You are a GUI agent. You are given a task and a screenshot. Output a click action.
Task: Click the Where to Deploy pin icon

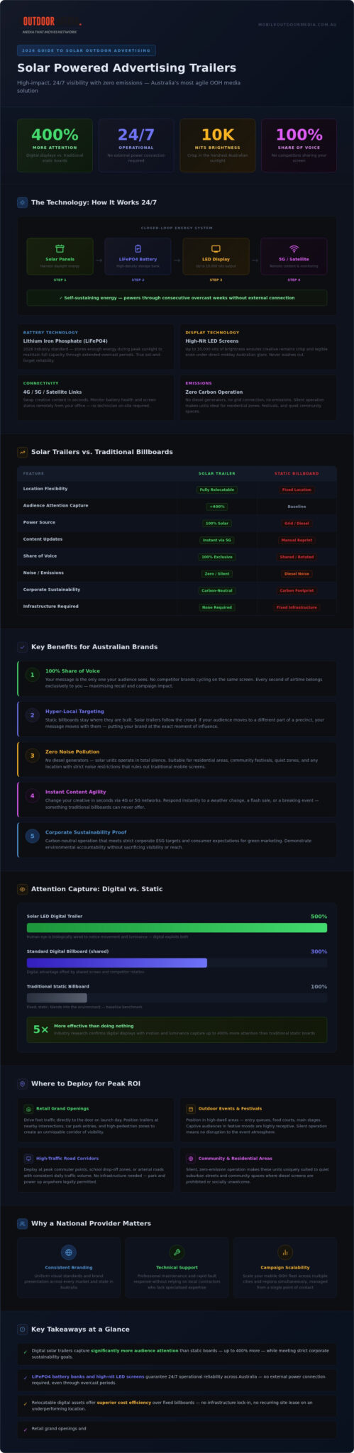pos(23,1083)
